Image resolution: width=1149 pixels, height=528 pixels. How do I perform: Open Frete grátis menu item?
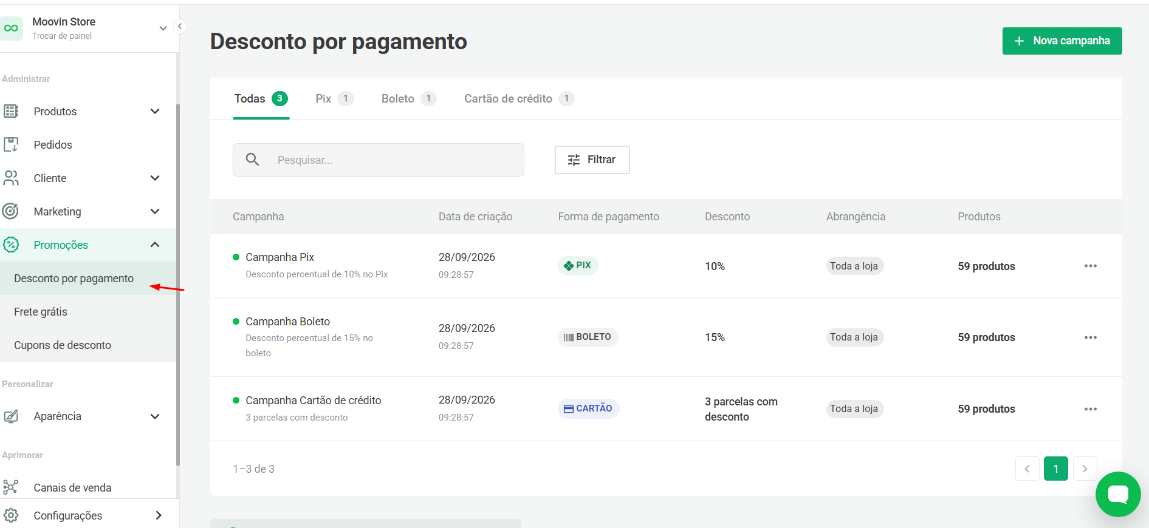point(88,312)
